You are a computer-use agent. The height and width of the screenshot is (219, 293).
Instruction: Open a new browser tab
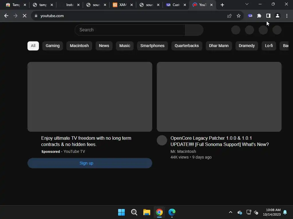pyautogui.click(x=222, y=5)
